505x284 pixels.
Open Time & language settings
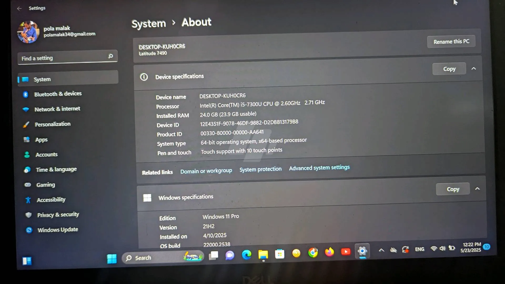point(56,170)
